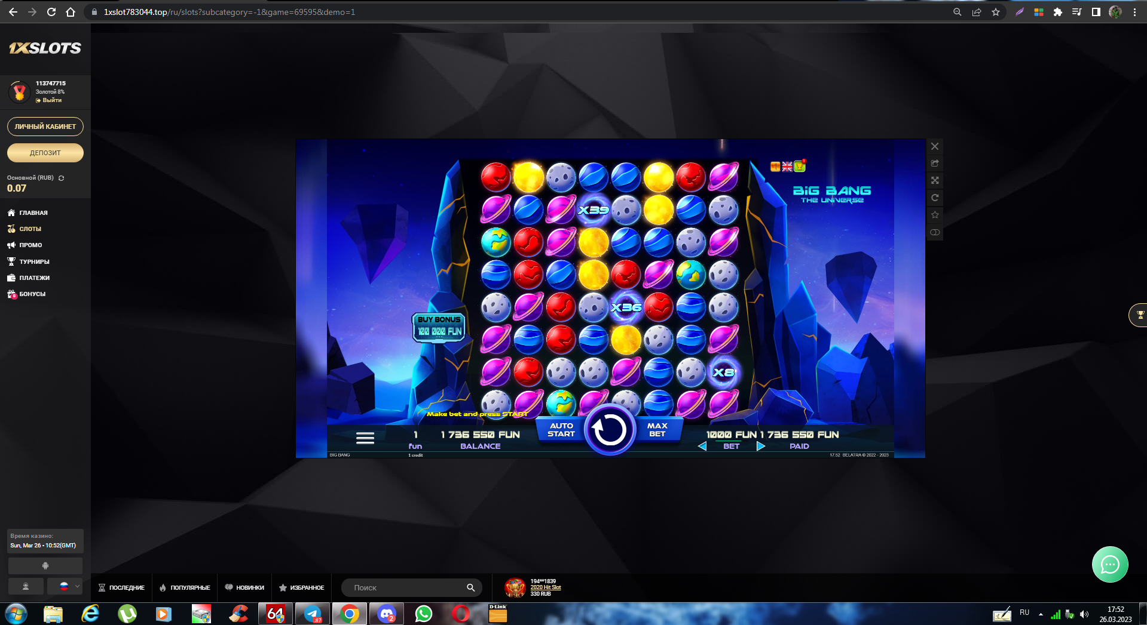Click MAX BET button

[657, 430]
